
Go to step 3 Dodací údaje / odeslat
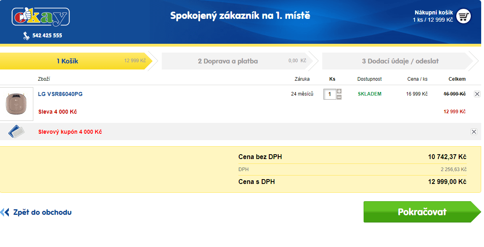[x=400, y=61]
